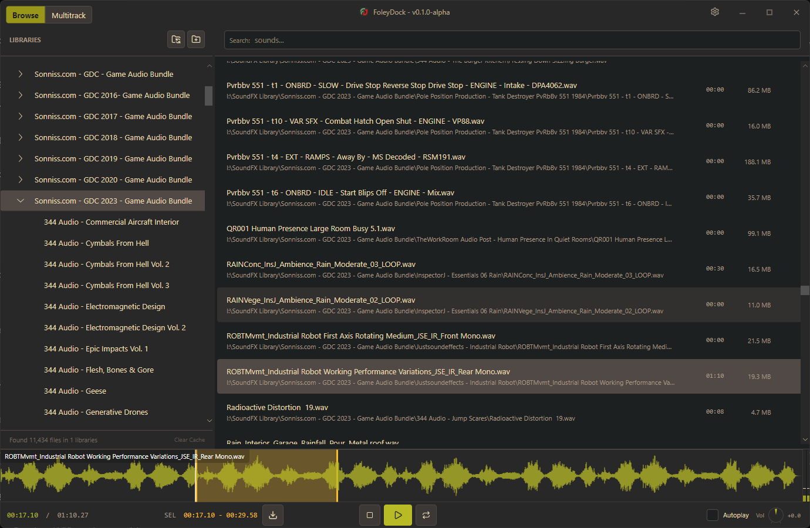Expand Sonniss.com - GDC - Game Audio Bundle
The image size is (810, 528).
tap(21, 74)
